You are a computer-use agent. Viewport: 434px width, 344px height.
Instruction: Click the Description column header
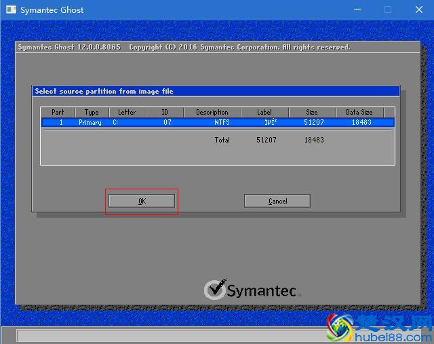tap(212, 112)
